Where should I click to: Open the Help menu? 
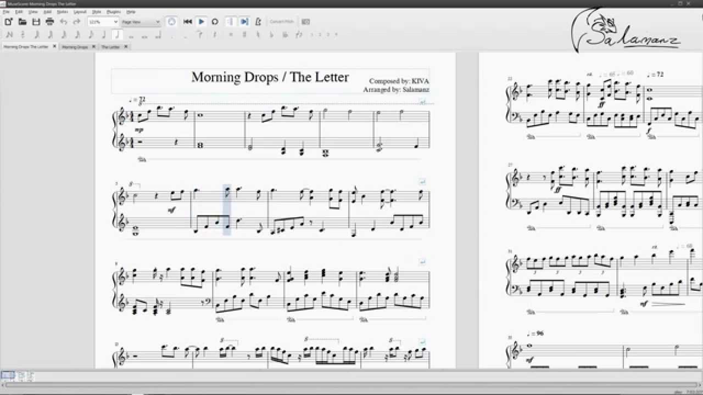[131, 12]
